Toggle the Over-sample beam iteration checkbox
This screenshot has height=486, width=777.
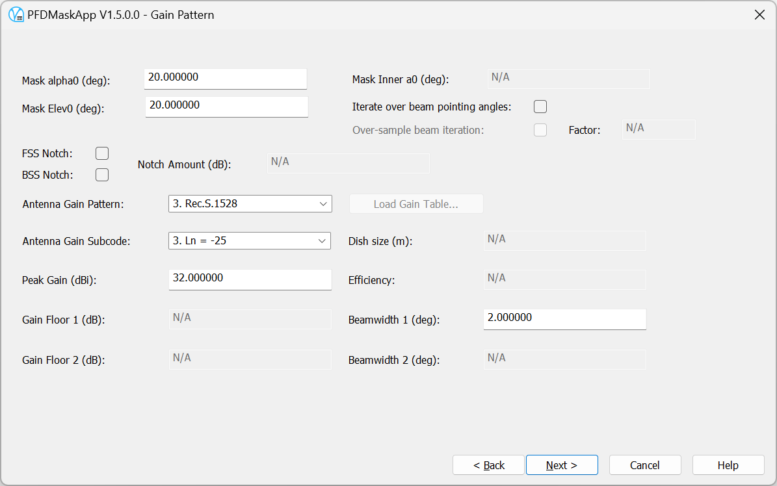pyautogui.click(x=540, y=129)
